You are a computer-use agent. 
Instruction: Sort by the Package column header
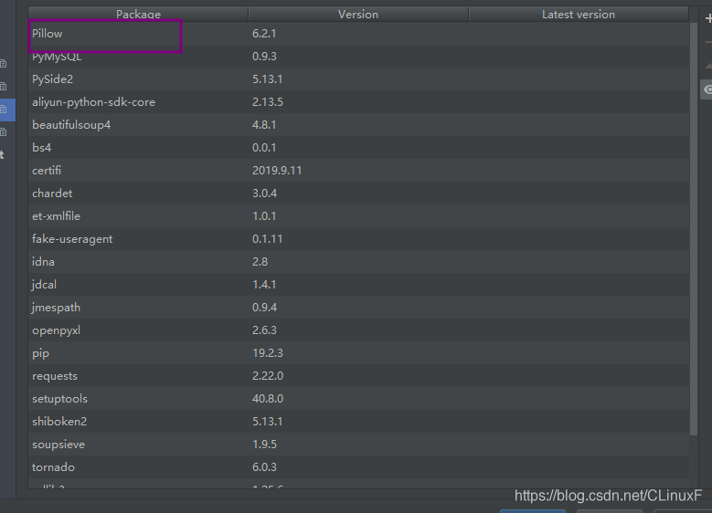(x=138, y=14)
